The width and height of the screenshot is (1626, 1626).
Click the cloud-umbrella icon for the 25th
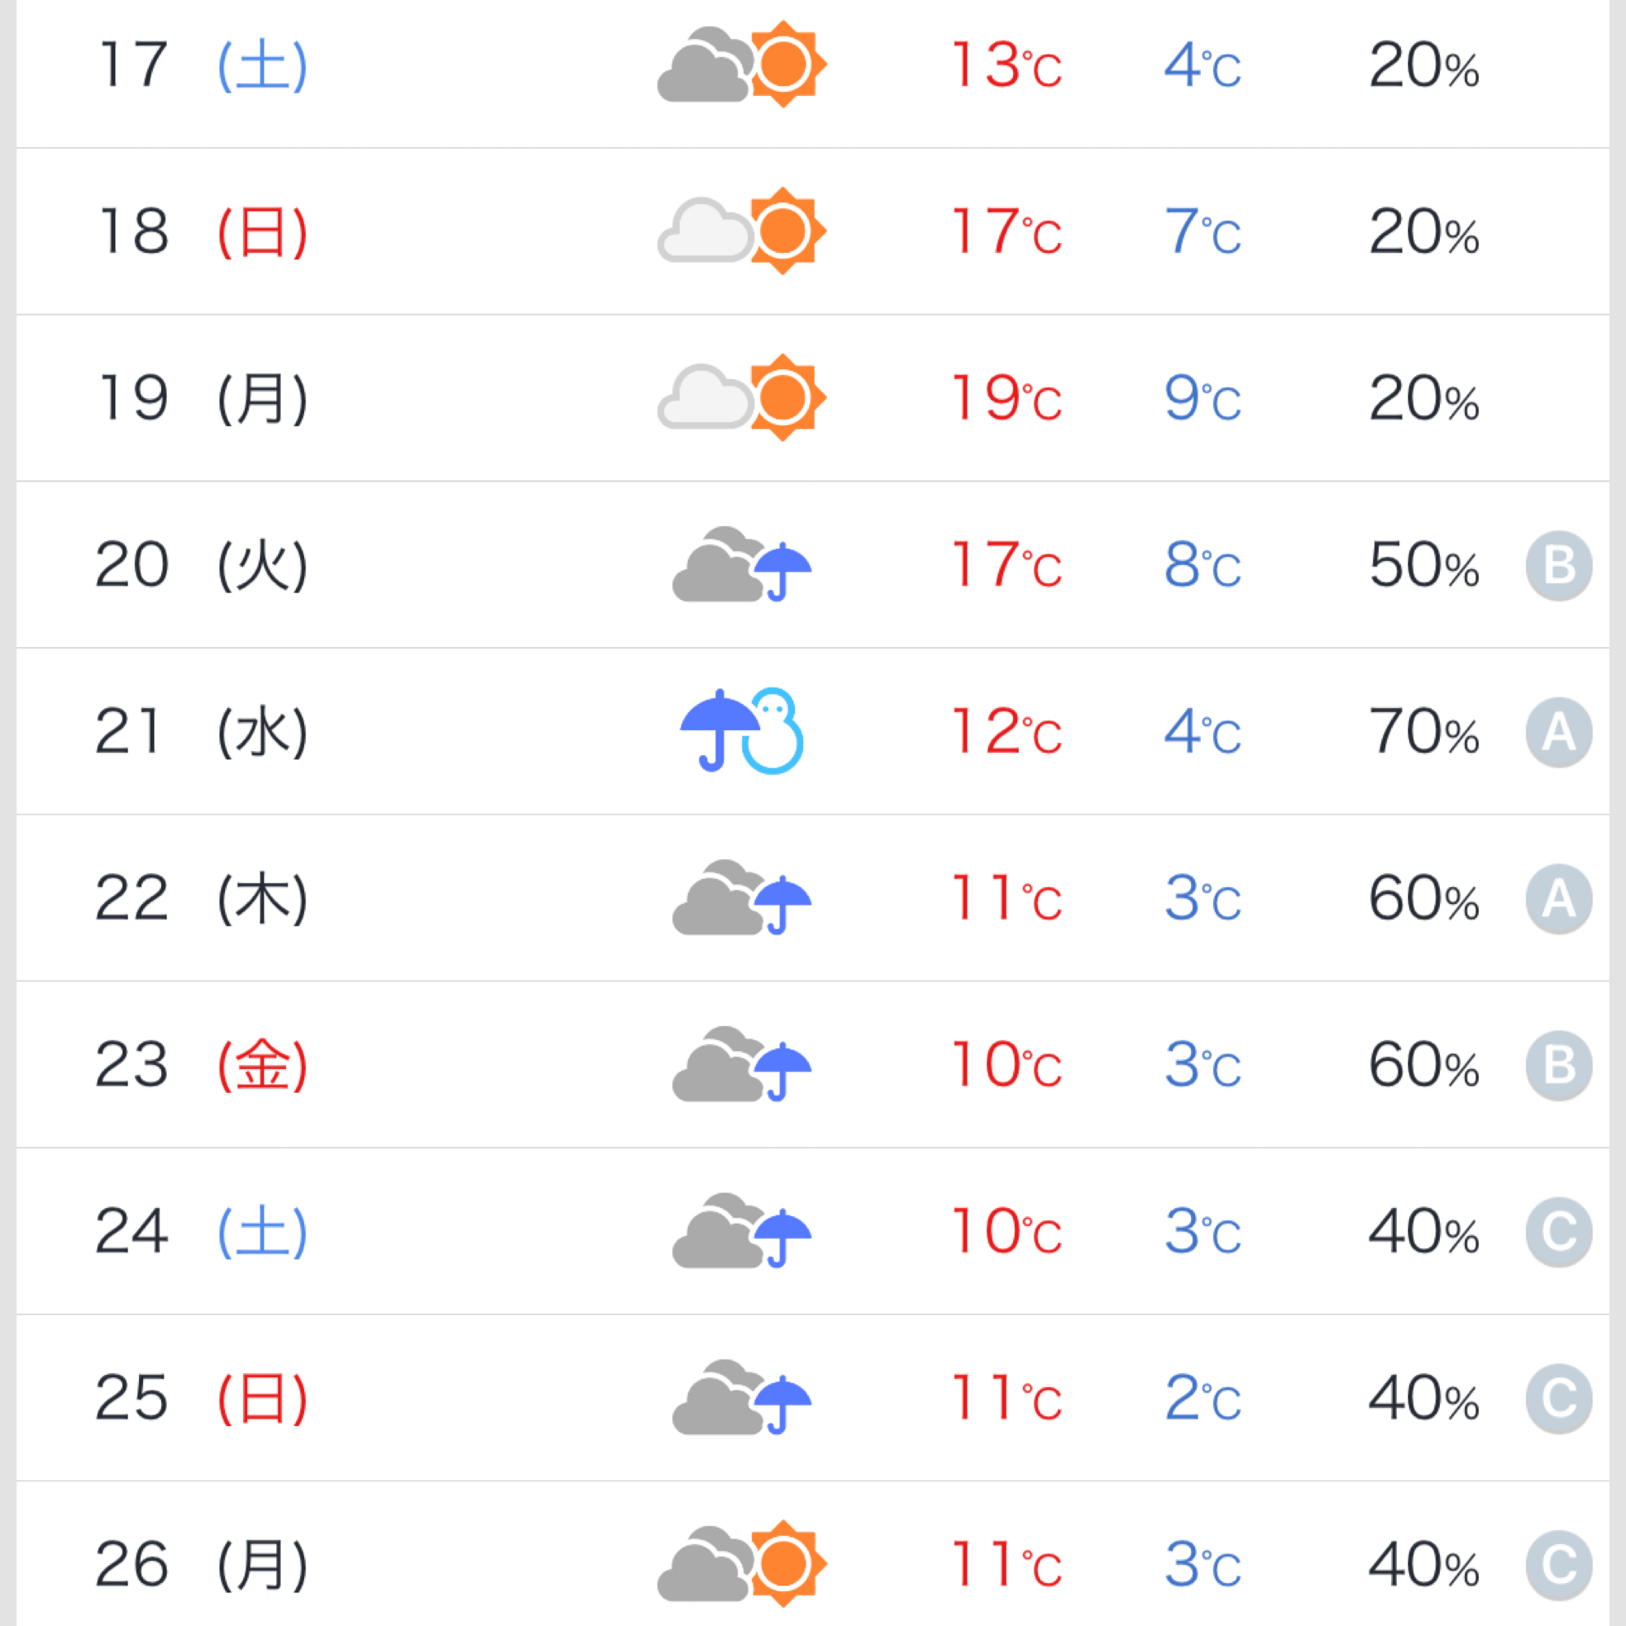pyautogui.click(x=741, y=1398)
